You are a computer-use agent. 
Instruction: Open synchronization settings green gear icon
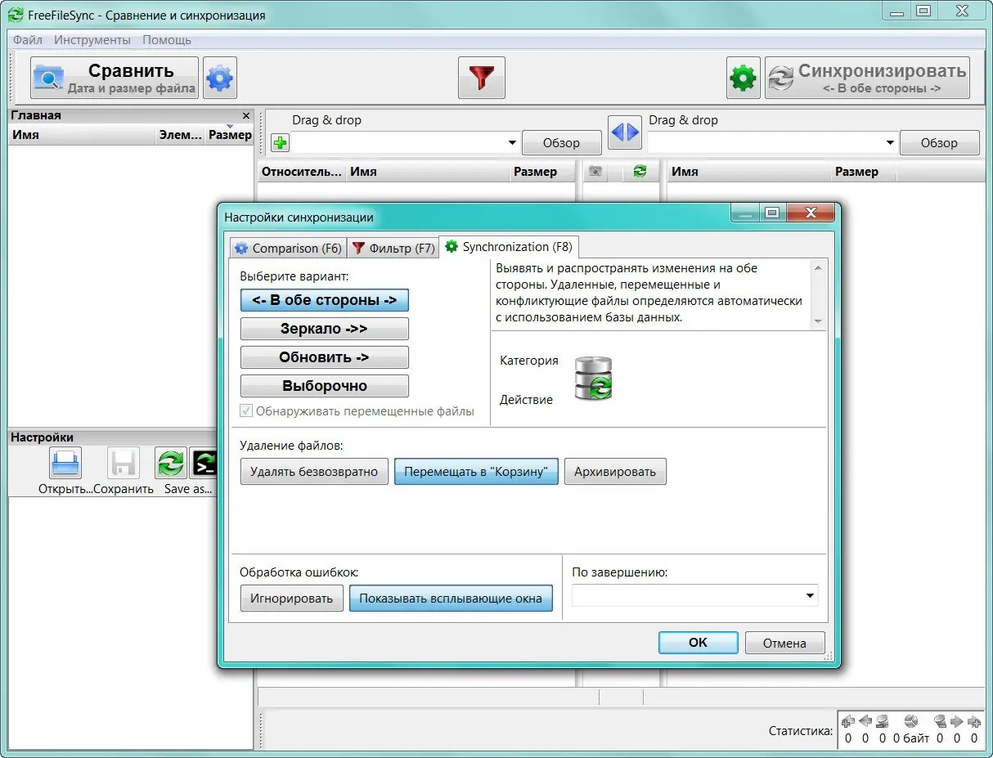click(x=743, y=78)
